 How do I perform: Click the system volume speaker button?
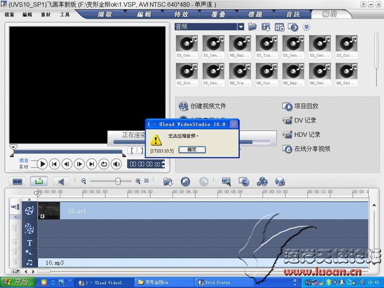116,164
